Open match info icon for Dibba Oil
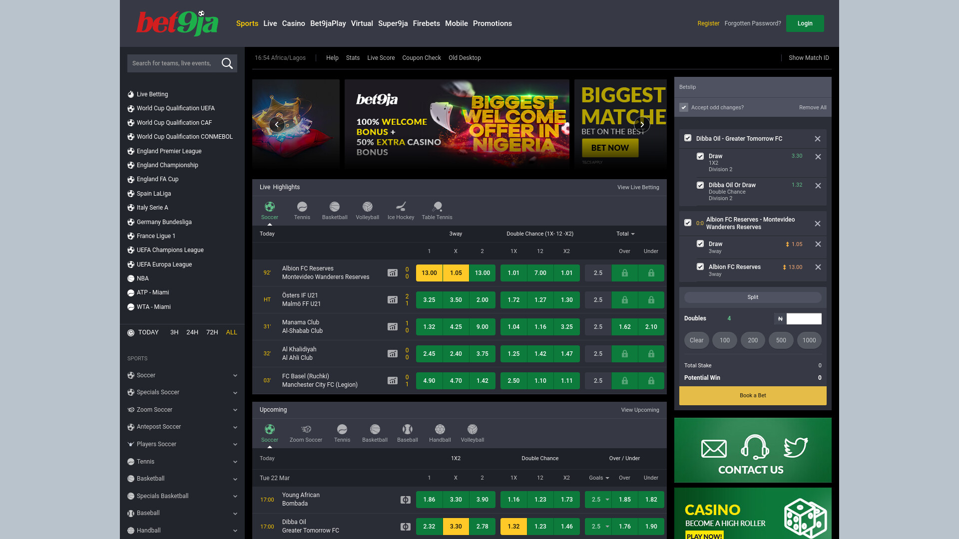The width and height of the screenshot is (959, 539). click(x=406, y=527)
